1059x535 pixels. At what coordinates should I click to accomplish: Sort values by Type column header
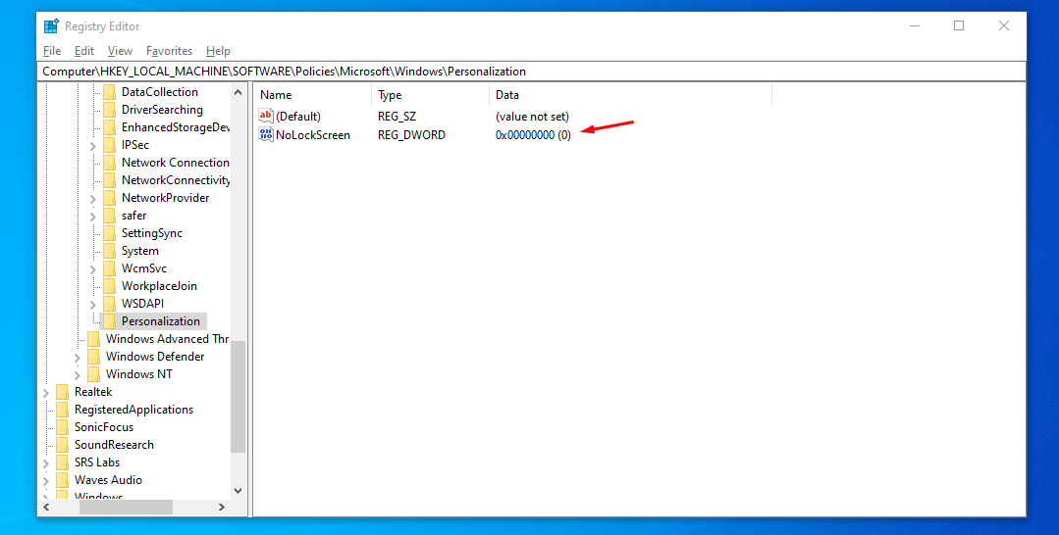point(430,95)
